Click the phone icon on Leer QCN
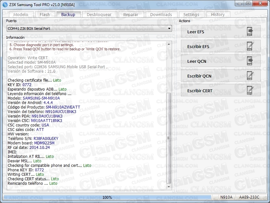 [250, 61]
